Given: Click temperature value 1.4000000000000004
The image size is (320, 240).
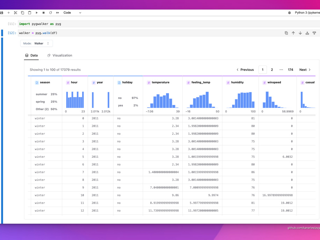Looking at the screenshot, I should tap(164, 172).
